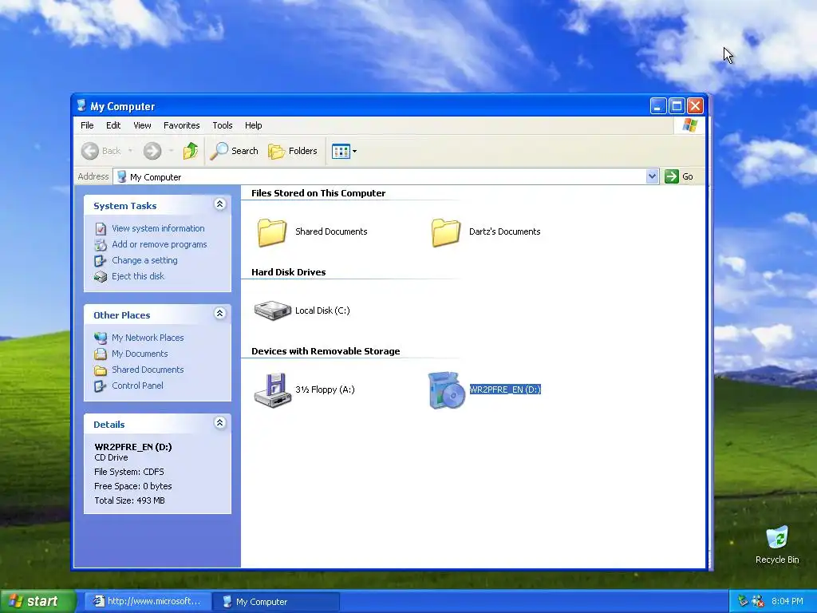The image size is (817, 613).
Task: Click the Eject this disk icon
Action: [x=101, y=276]
